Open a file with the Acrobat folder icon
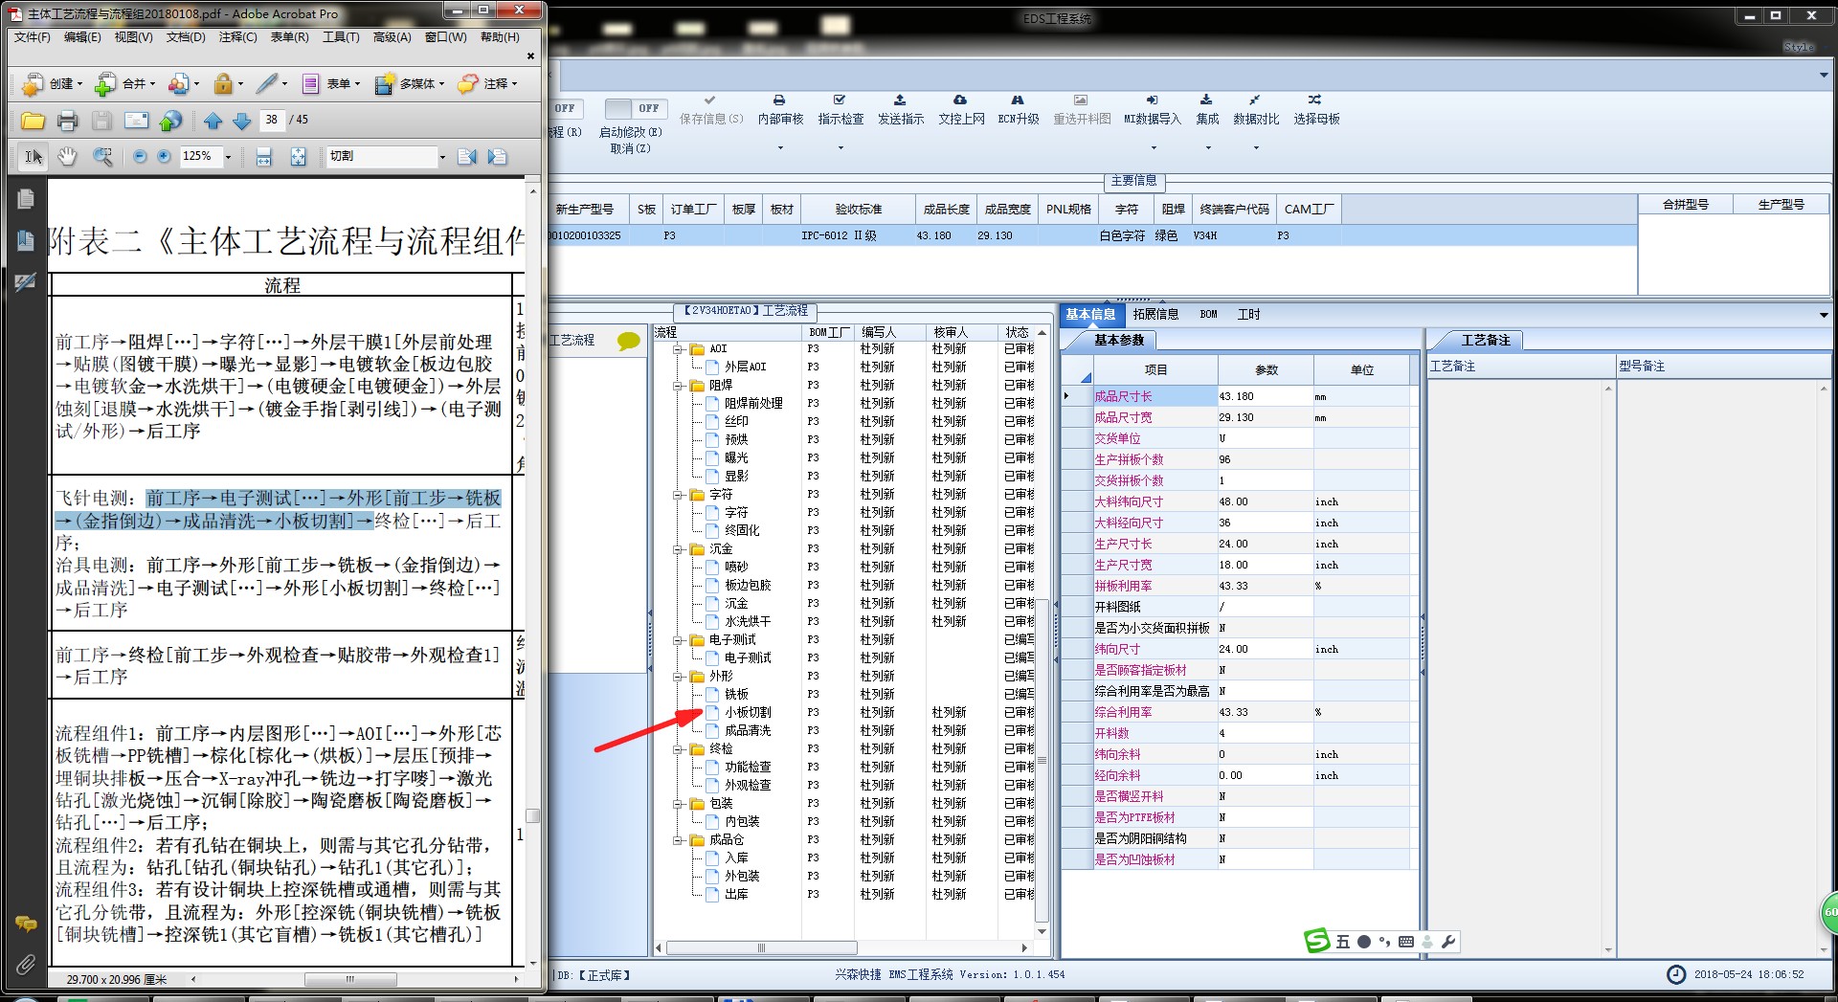This screenshot has height=1002, width=1838. pos(33,121)
